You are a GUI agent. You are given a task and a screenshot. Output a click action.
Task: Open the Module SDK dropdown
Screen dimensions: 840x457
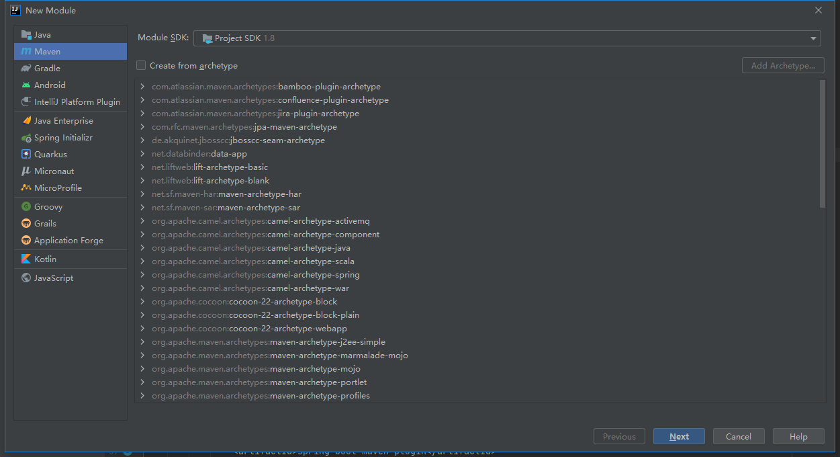coord(507,38)
